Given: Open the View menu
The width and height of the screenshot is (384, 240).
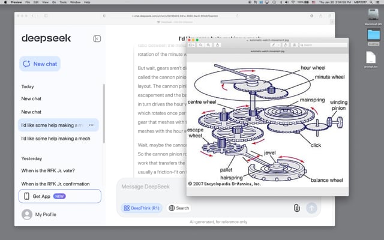Looking at the screenshot, I should 46,2.
